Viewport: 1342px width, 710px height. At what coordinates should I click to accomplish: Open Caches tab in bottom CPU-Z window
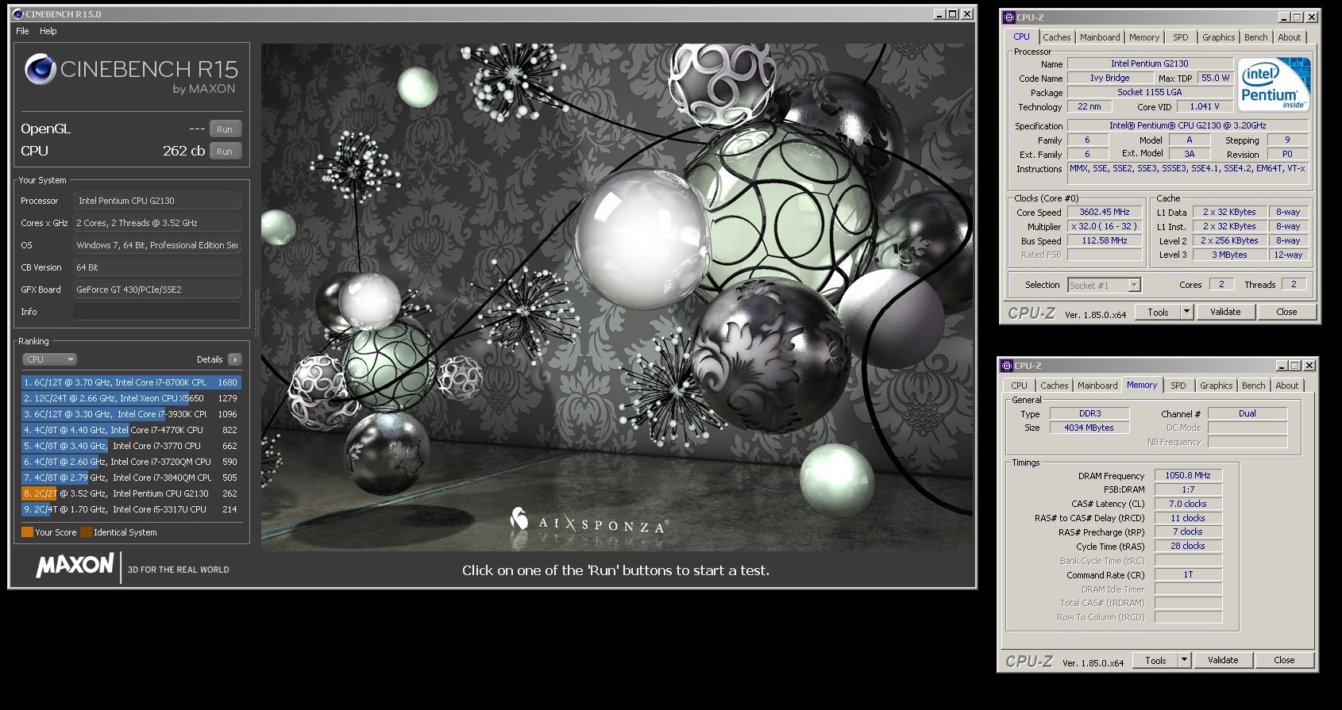pyautogui.click(x=1054, y=386)
